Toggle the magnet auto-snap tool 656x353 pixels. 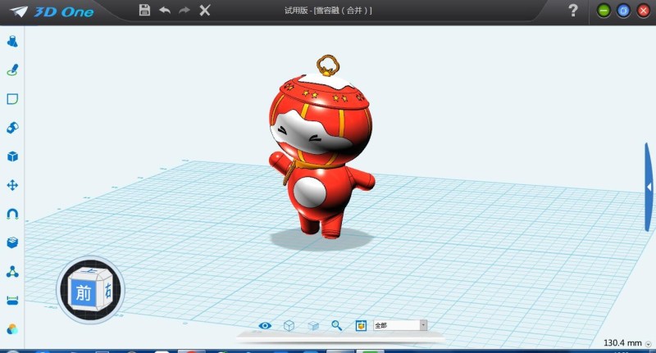(12, 214)
